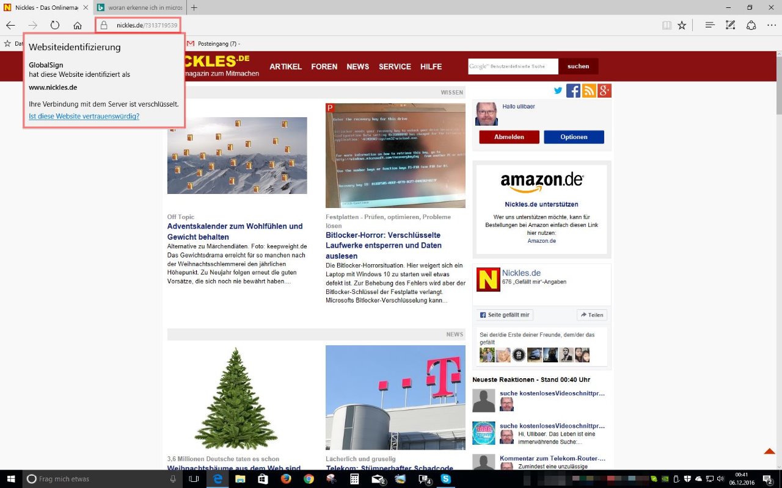The height and width of the screenshot is (488, 782).
Task: Open the Google Plus icon
Action: point(605,91)
